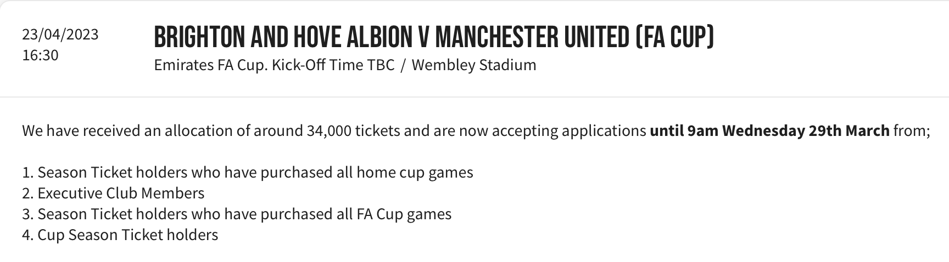Click item three, all FA Cup games

coord(237,214)
